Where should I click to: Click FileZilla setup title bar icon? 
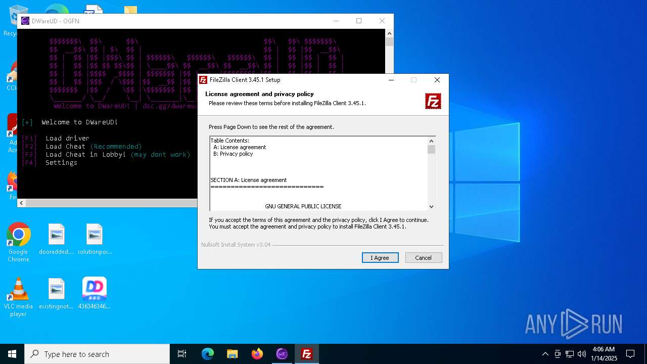(x=203, y=80)
